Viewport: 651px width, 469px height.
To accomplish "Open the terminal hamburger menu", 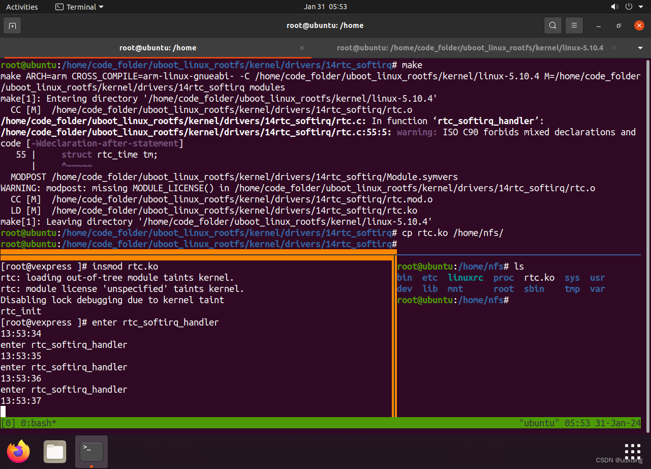I will 574,25.
